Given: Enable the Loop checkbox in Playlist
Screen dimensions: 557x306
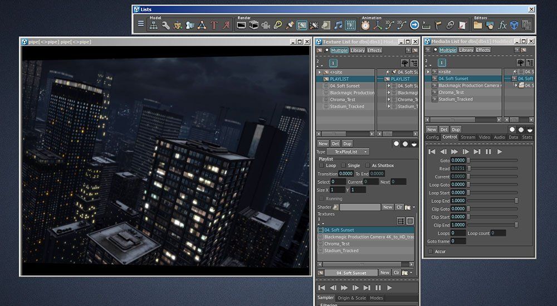Looking at the screenshot, I should click(321, 166).
